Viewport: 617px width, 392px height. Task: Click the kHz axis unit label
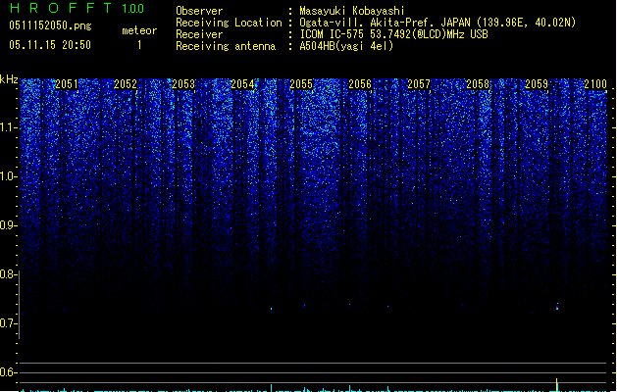coord(9,79)
